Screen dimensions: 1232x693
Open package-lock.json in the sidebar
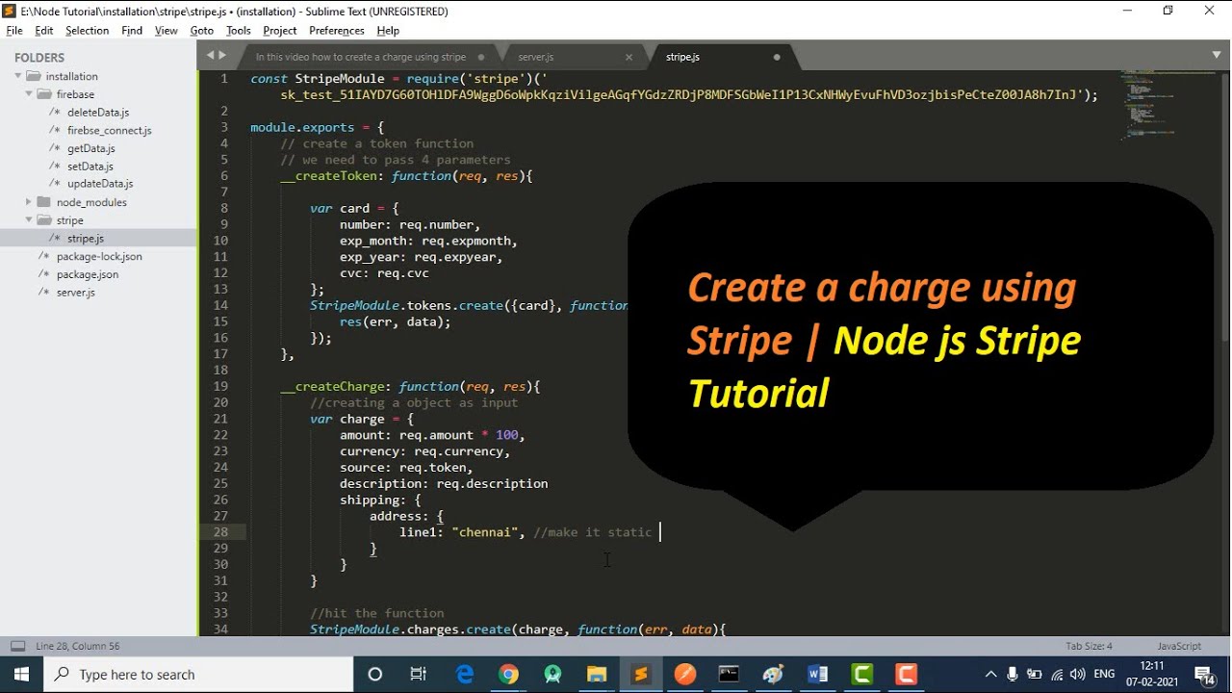tap(99, 256)
